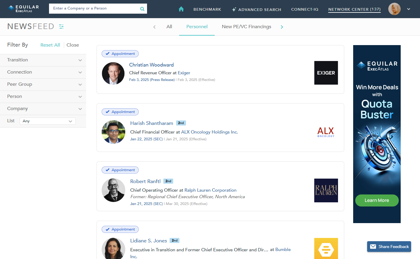This screenshot has height=259, width=420.
Task: Click the Bumble company logo
Action: point(326,248)
